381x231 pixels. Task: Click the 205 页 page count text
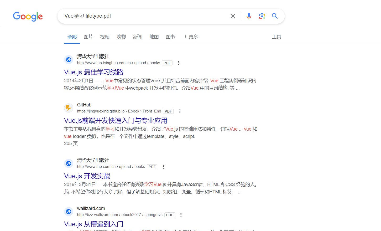pyautogui.click(x=71, y=143)
